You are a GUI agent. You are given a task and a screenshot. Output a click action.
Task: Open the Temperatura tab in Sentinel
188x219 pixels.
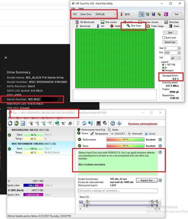99,134
